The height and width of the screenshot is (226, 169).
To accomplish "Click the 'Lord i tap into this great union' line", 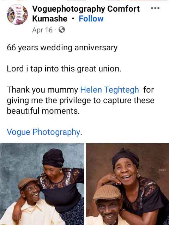I will click(x=64, y=69).
